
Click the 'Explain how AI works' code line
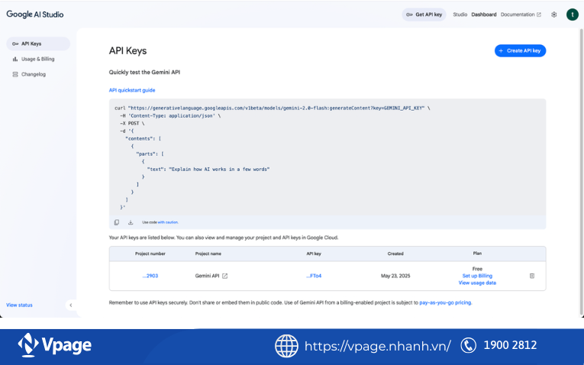pos(208,169)
